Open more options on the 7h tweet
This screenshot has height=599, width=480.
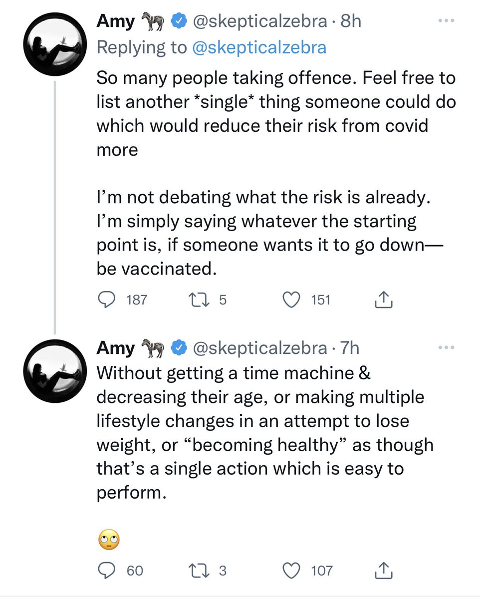click(x=447, y=347)
